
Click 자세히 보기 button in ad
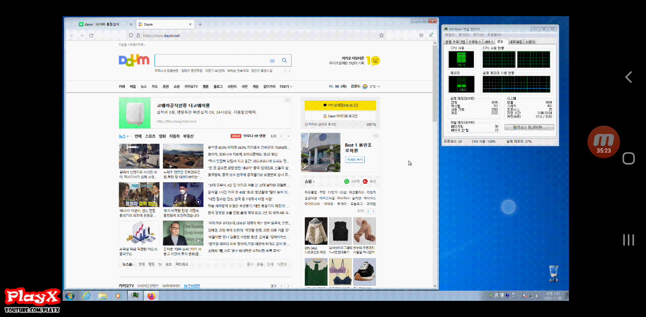(355, 160)
